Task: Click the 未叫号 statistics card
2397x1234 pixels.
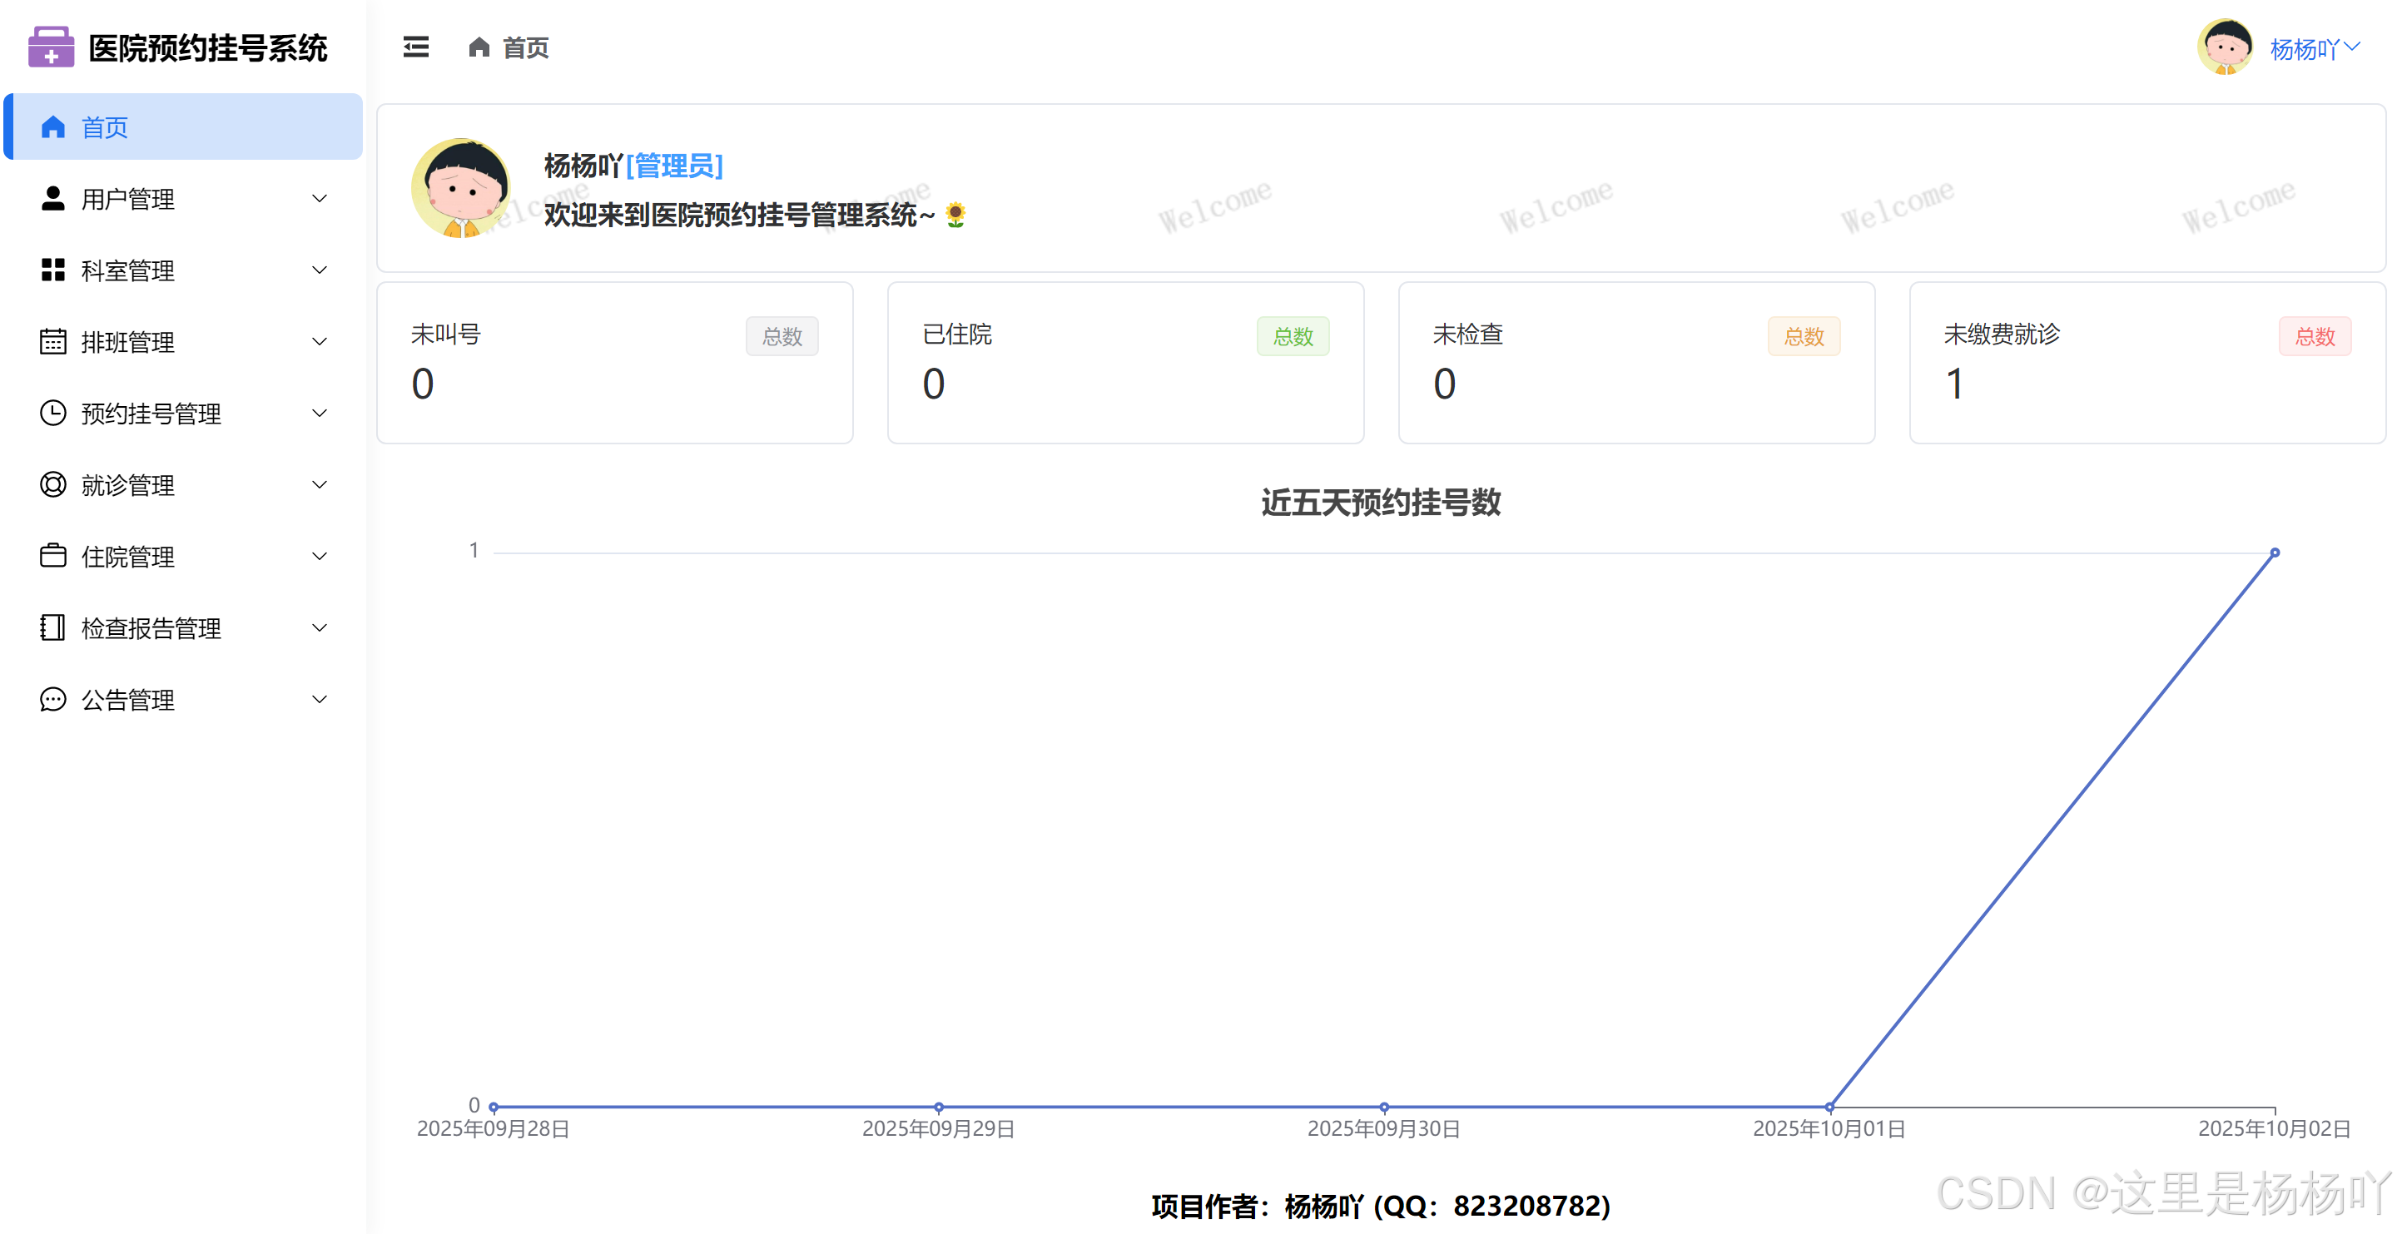Action: [614, 363]
